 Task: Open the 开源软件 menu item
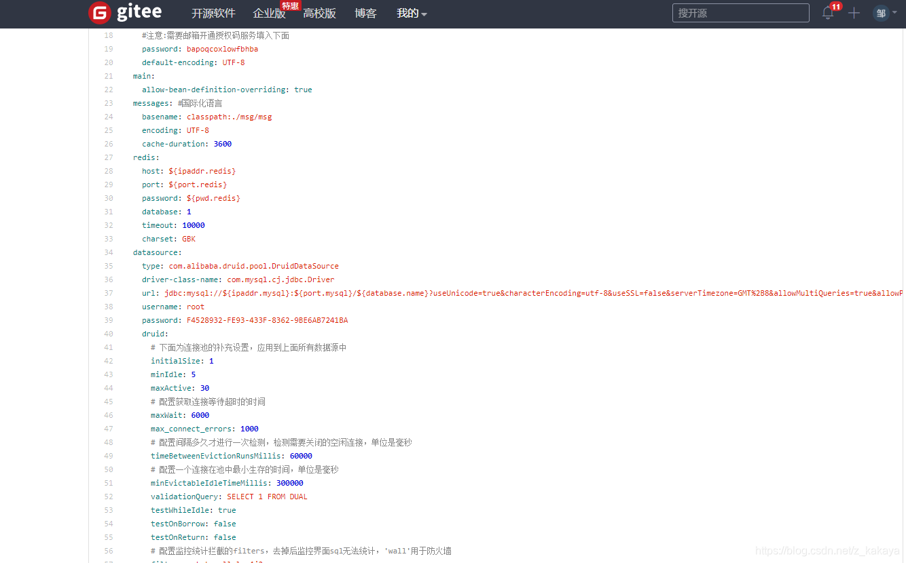pyautogui.click(x=213, y=14)
